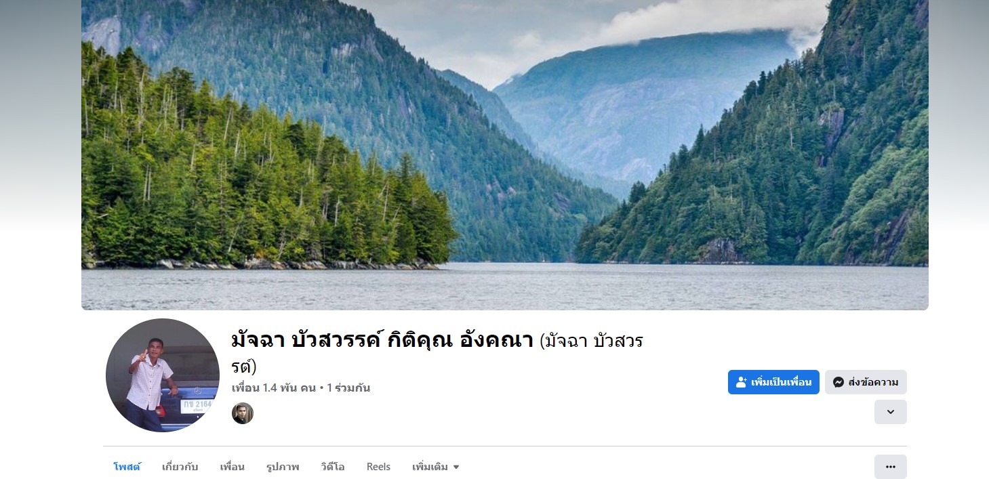Screen dimensions: 989x479
Task: Go to the รูปภาพ tab
Action: click(x=283, y=467)
